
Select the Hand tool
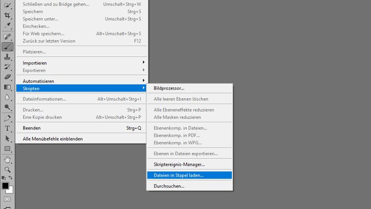[x=7, y=160]
